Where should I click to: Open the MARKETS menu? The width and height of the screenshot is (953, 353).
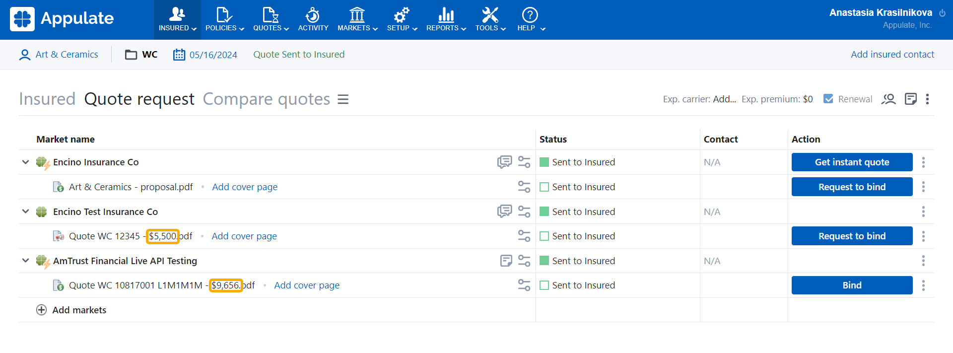point(357,20)
